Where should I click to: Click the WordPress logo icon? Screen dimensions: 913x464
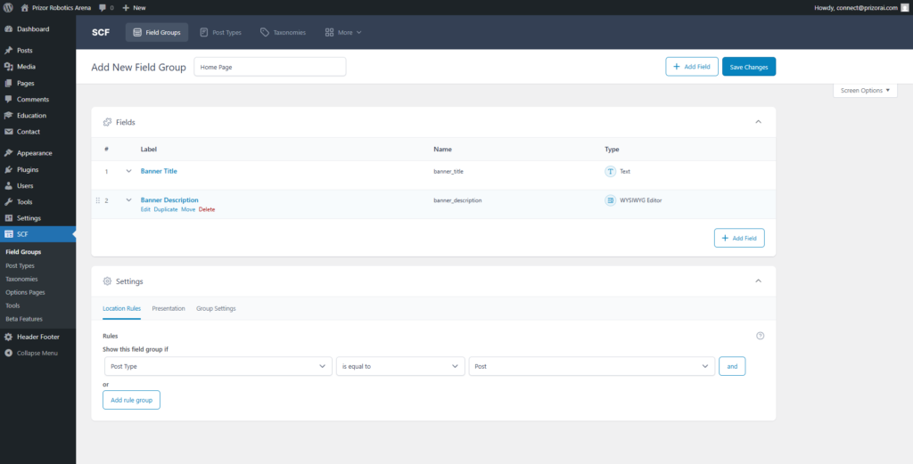8,7
